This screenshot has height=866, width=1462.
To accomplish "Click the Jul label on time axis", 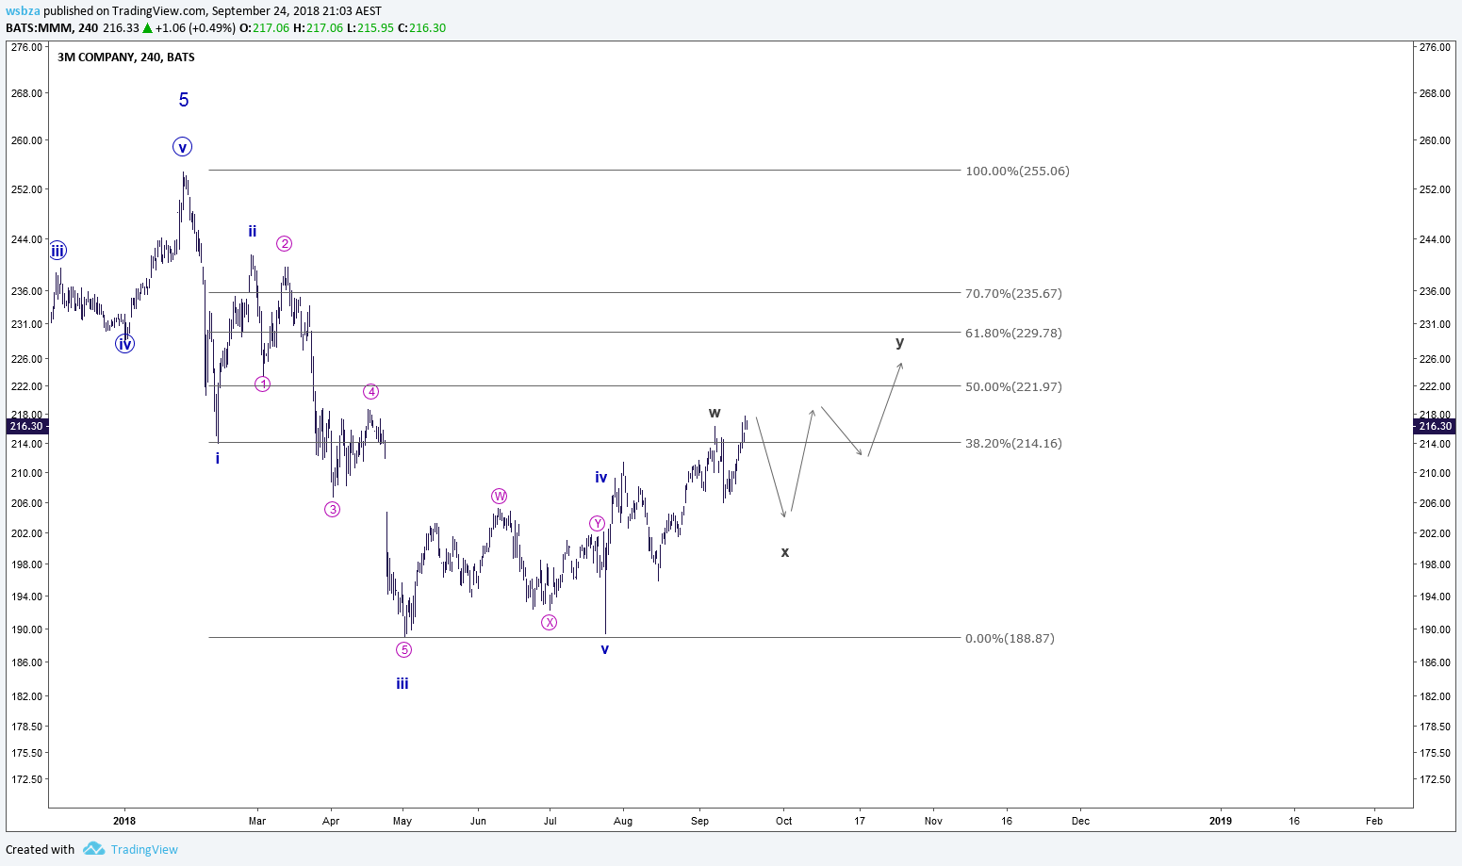I will pyautogui.click(x=550, y=821).
